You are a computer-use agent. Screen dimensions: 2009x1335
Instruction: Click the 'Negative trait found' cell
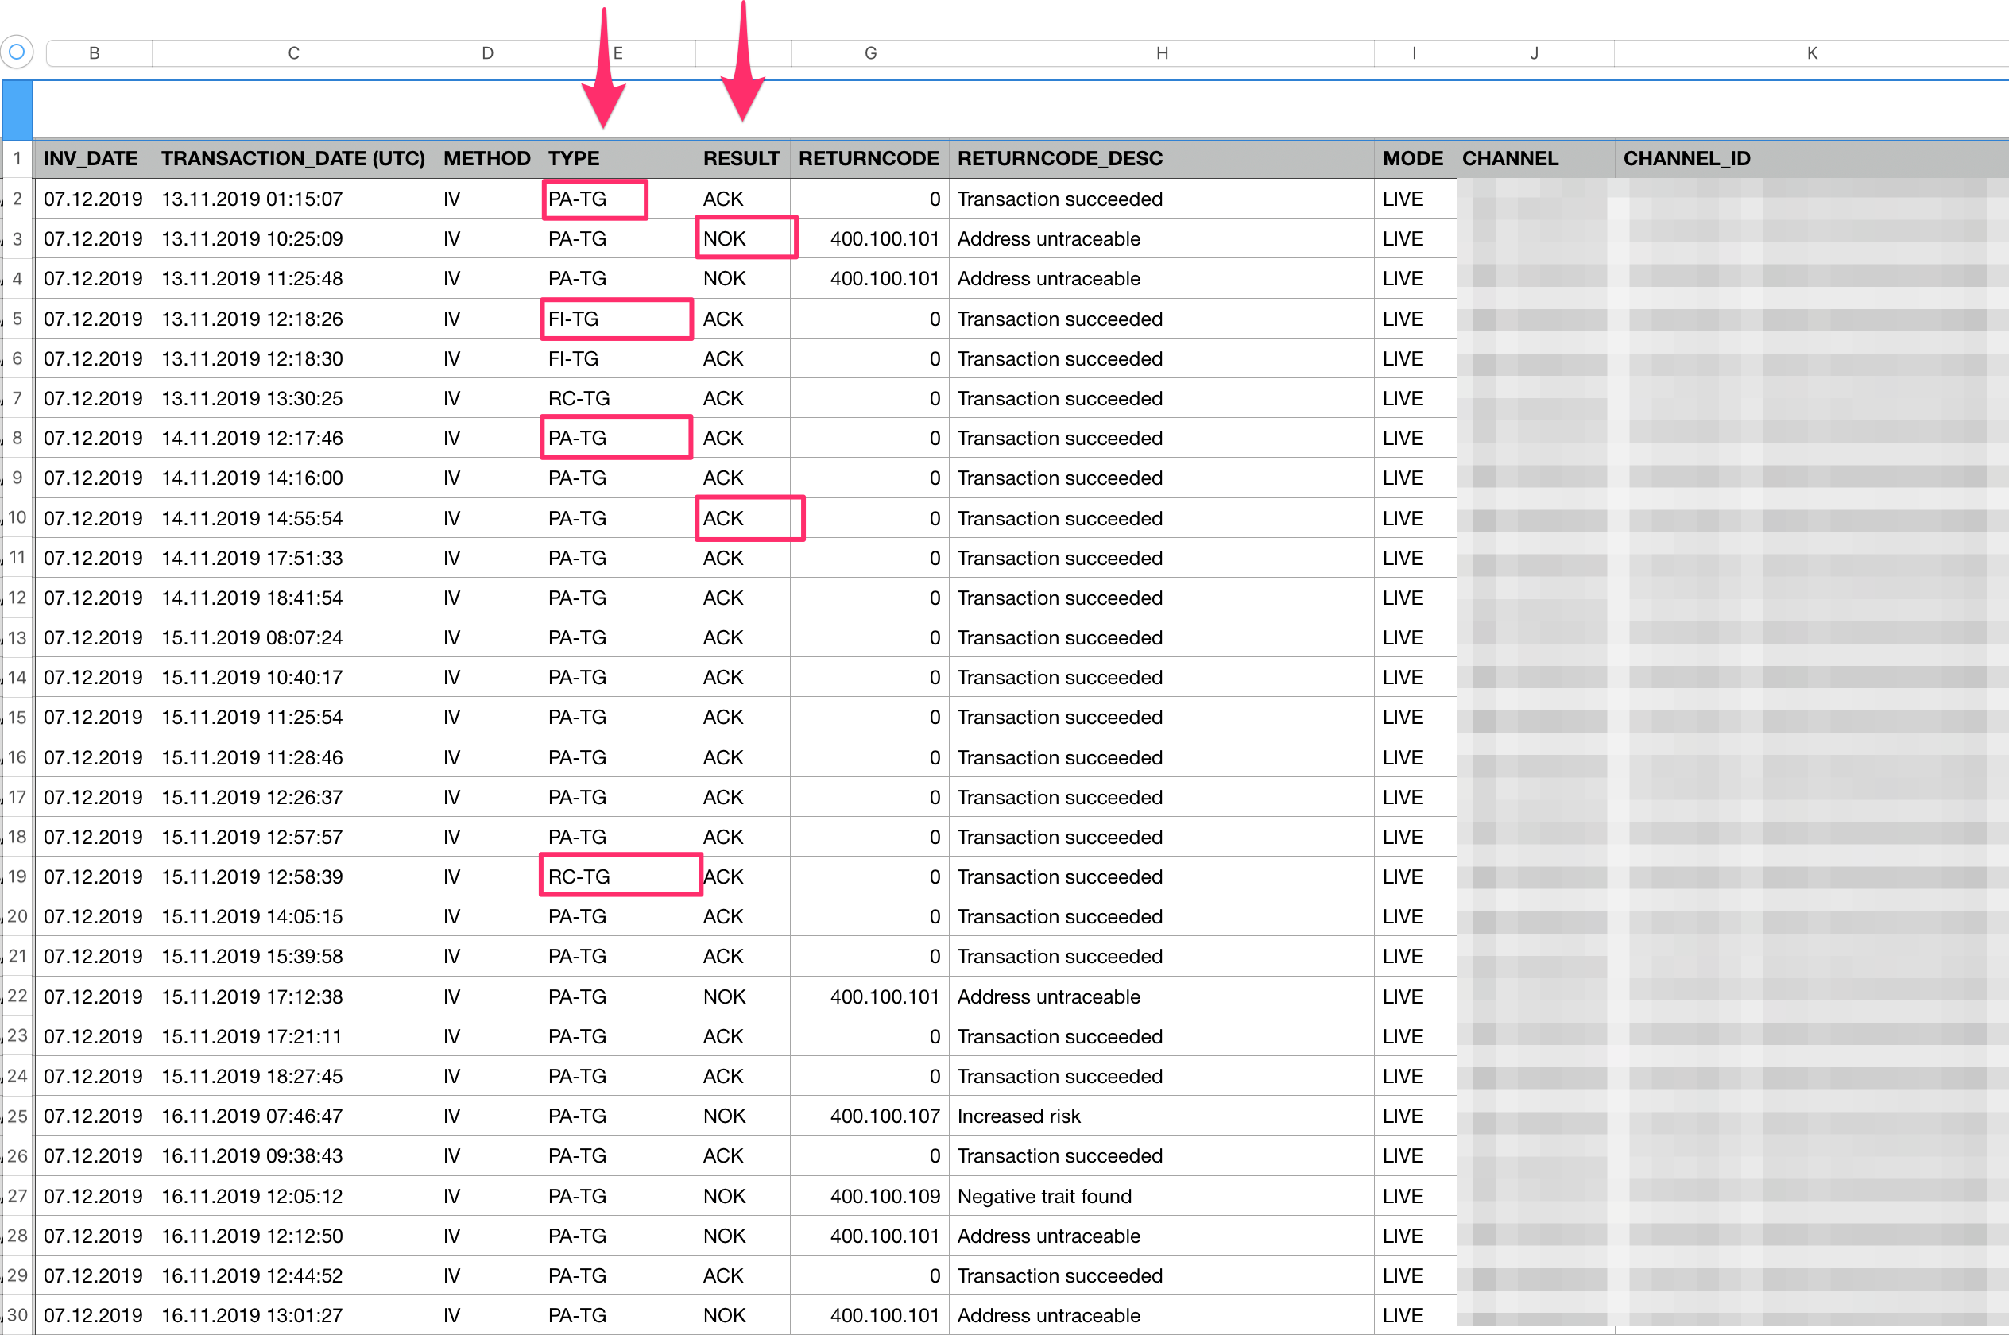point(1043,1195)
